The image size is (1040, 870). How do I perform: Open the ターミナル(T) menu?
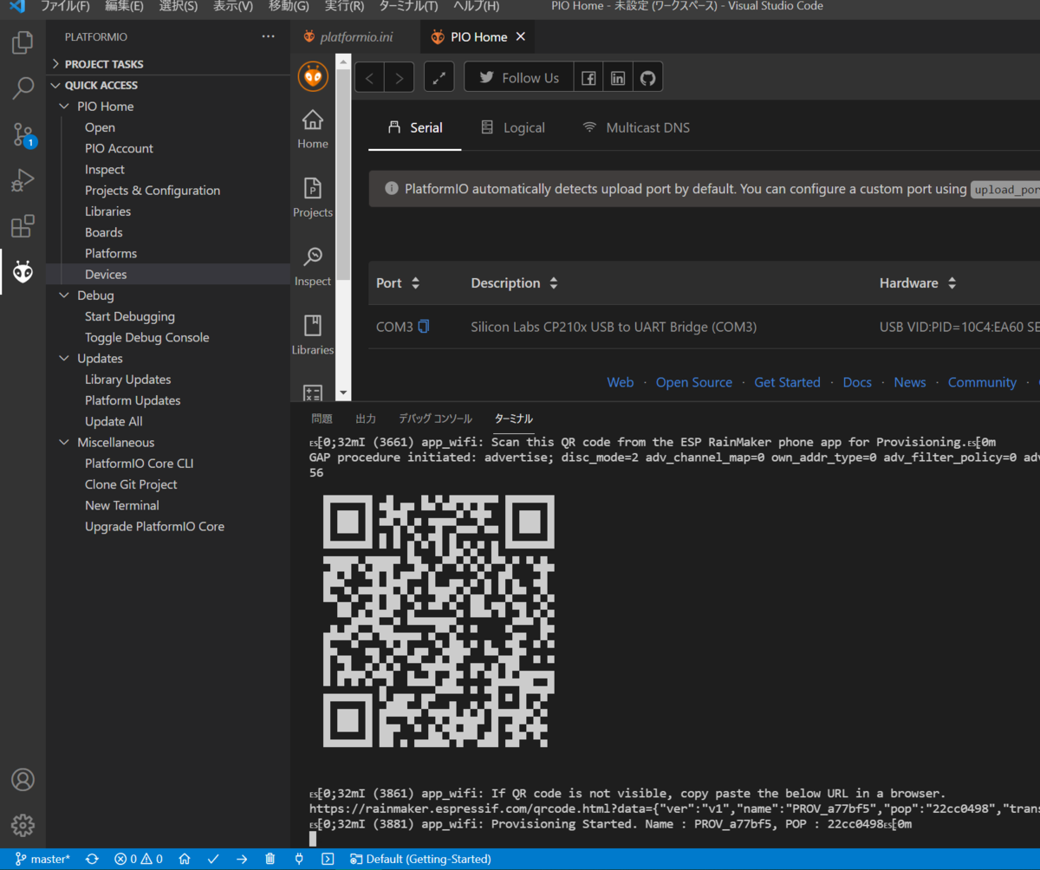(408, 6)
